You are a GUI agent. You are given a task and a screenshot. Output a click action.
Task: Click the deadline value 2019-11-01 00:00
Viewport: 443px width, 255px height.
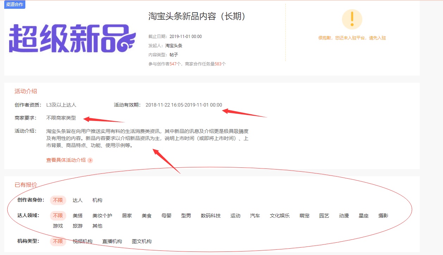pos(186,37)
